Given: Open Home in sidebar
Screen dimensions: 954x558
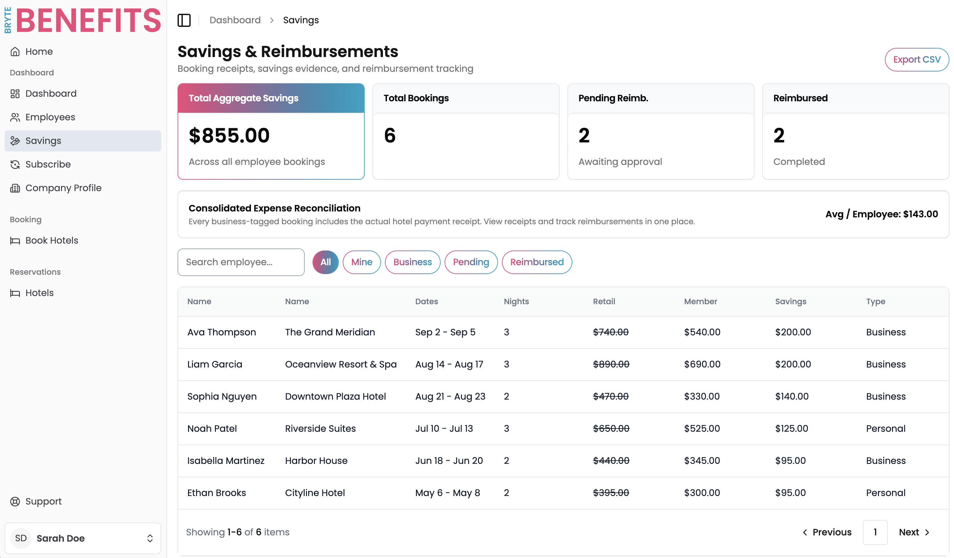Looking at the screenshot, I should (x=83, y=51).
